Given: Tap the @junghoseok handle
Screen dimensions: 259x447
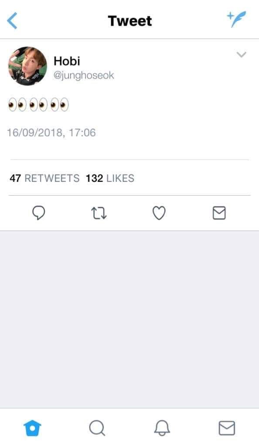Looking at the screenshot, I should click(84, 76).
